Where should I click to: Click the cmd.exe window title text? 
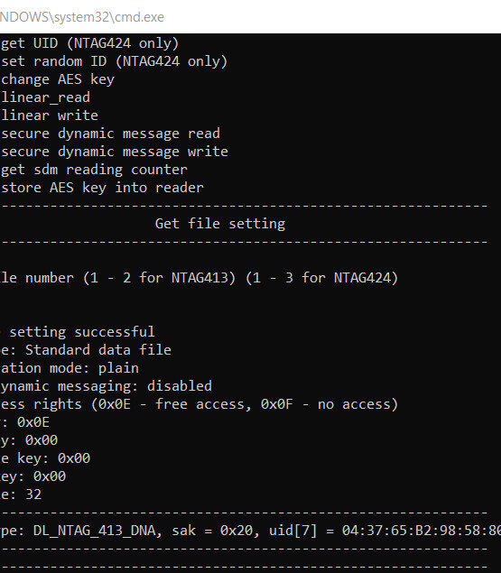pyautogui.click(x=82, y=17)
